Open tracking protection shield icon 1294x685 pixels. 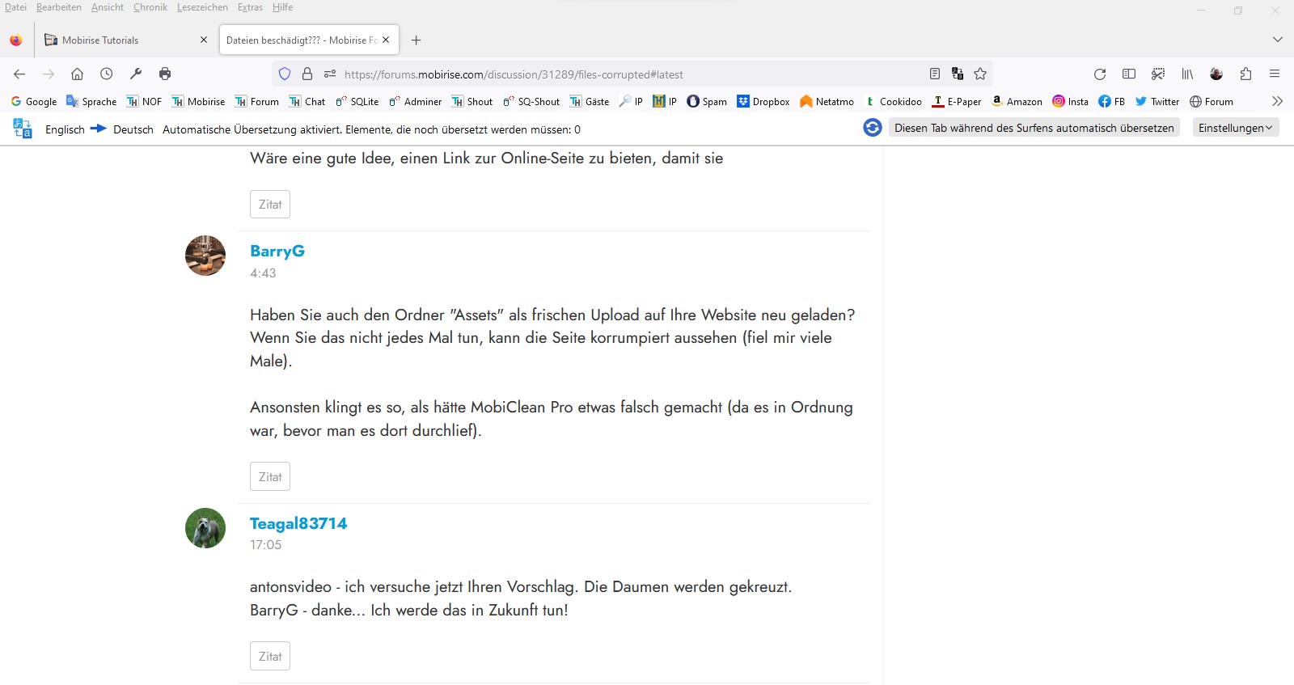coord(285,74)
